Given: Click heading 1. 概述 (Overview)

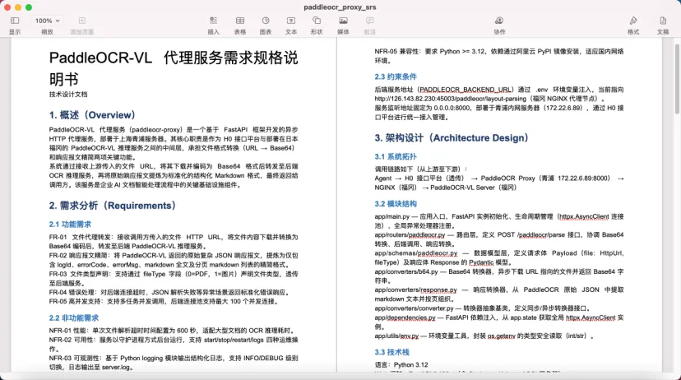Looking at the screenshot, I should click(92, 115).
